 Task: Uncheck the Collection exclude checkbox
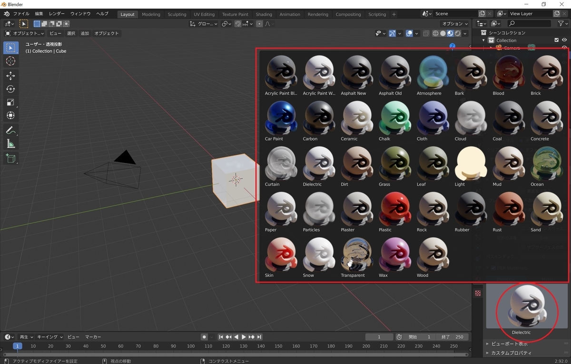(556, 40)
